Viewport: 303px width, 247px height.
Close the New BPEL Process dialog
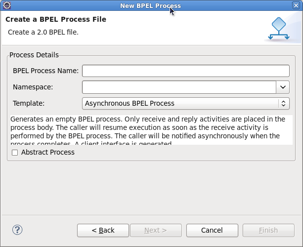pos(296,5)
